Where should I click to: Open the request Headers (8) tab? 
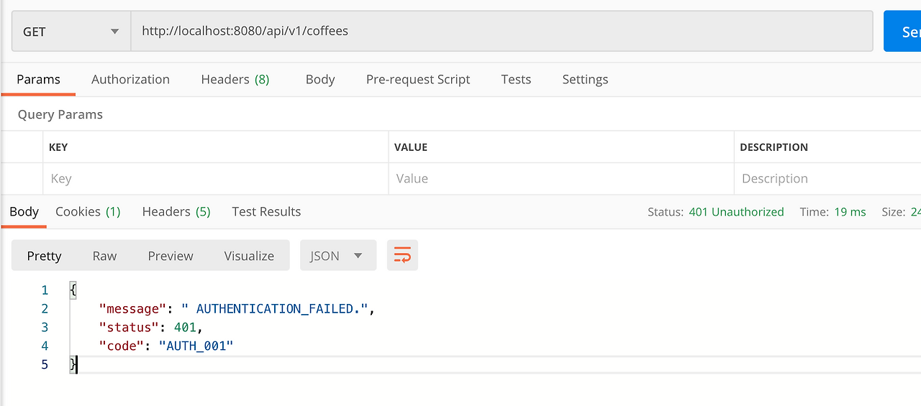pyautogui.click(x=235, y=79)
